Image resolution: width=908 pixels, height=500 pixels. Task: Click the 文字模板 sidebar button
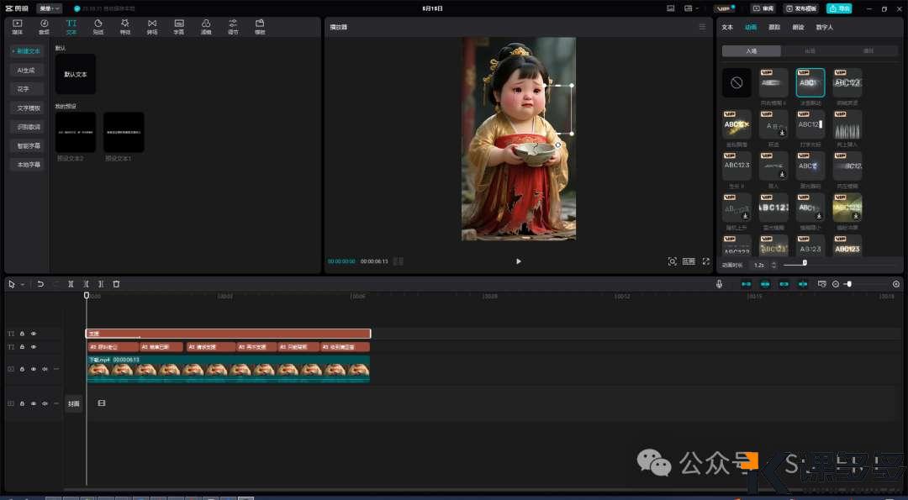click(x=29, y=108)
